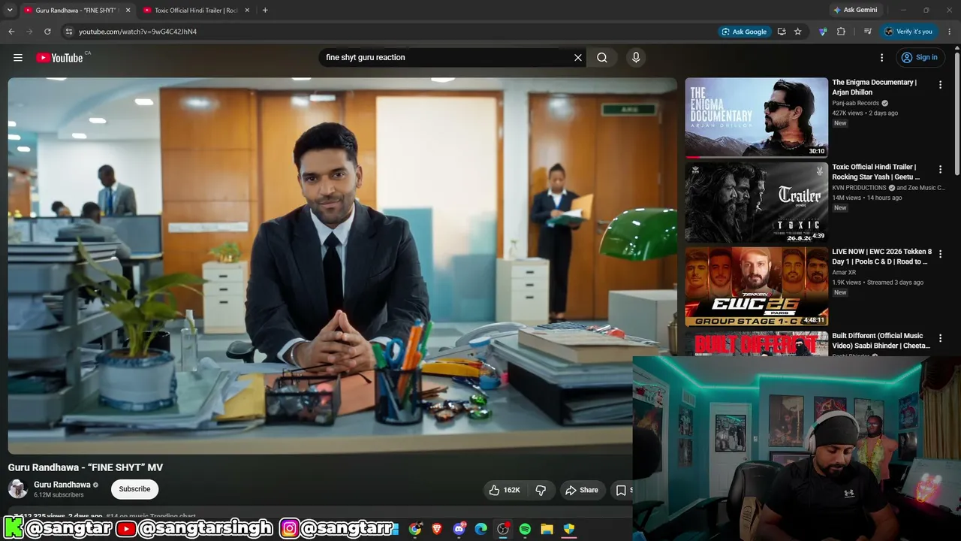Like the video with thumbs up
Viewport: 961px width, 541px height.
click(505, 490)
